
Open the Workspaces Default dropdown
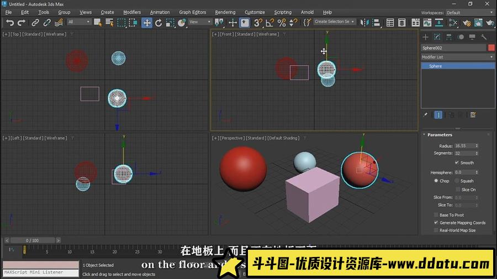[x=470, y=13]
